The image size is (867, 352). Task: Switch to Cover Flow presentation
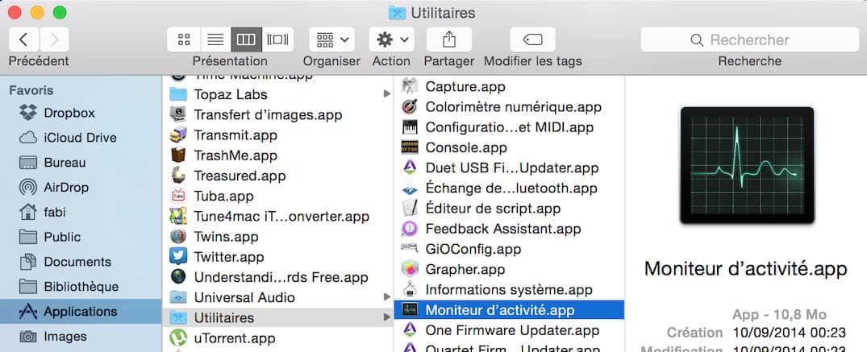(x=277, y=39)
